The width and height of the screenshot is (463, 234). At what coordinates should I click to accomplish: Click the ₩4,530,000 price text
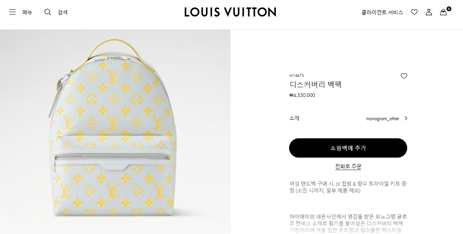(x=302, y=95)
